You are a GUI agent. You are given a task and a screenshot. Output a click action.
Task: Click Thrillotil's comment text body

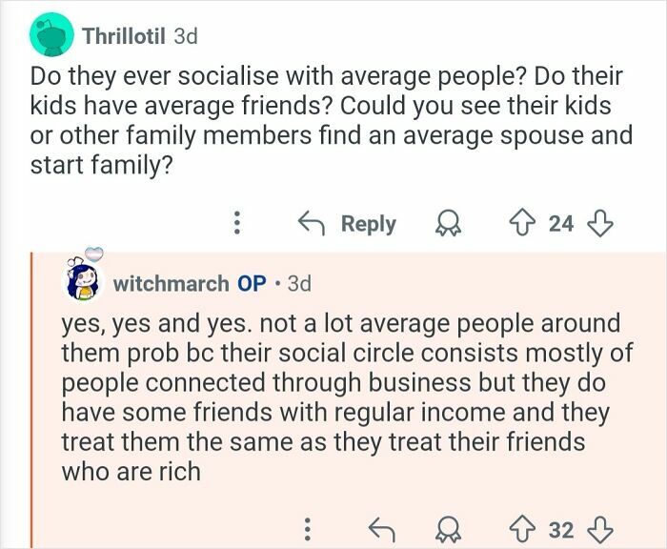pyautogui.click(x=331, y=120)
